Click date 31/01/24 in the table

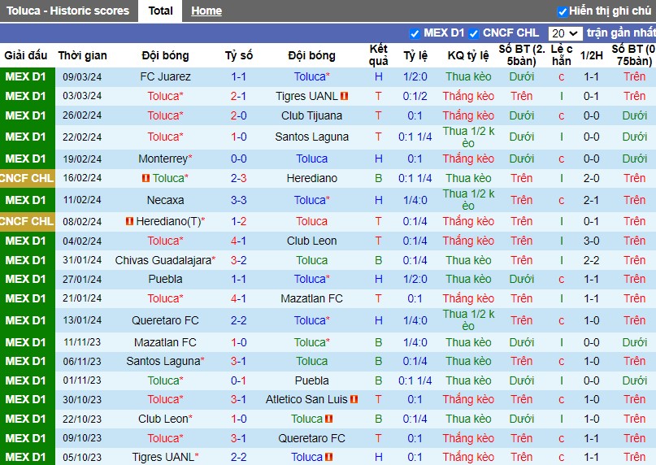click(82, 260)
